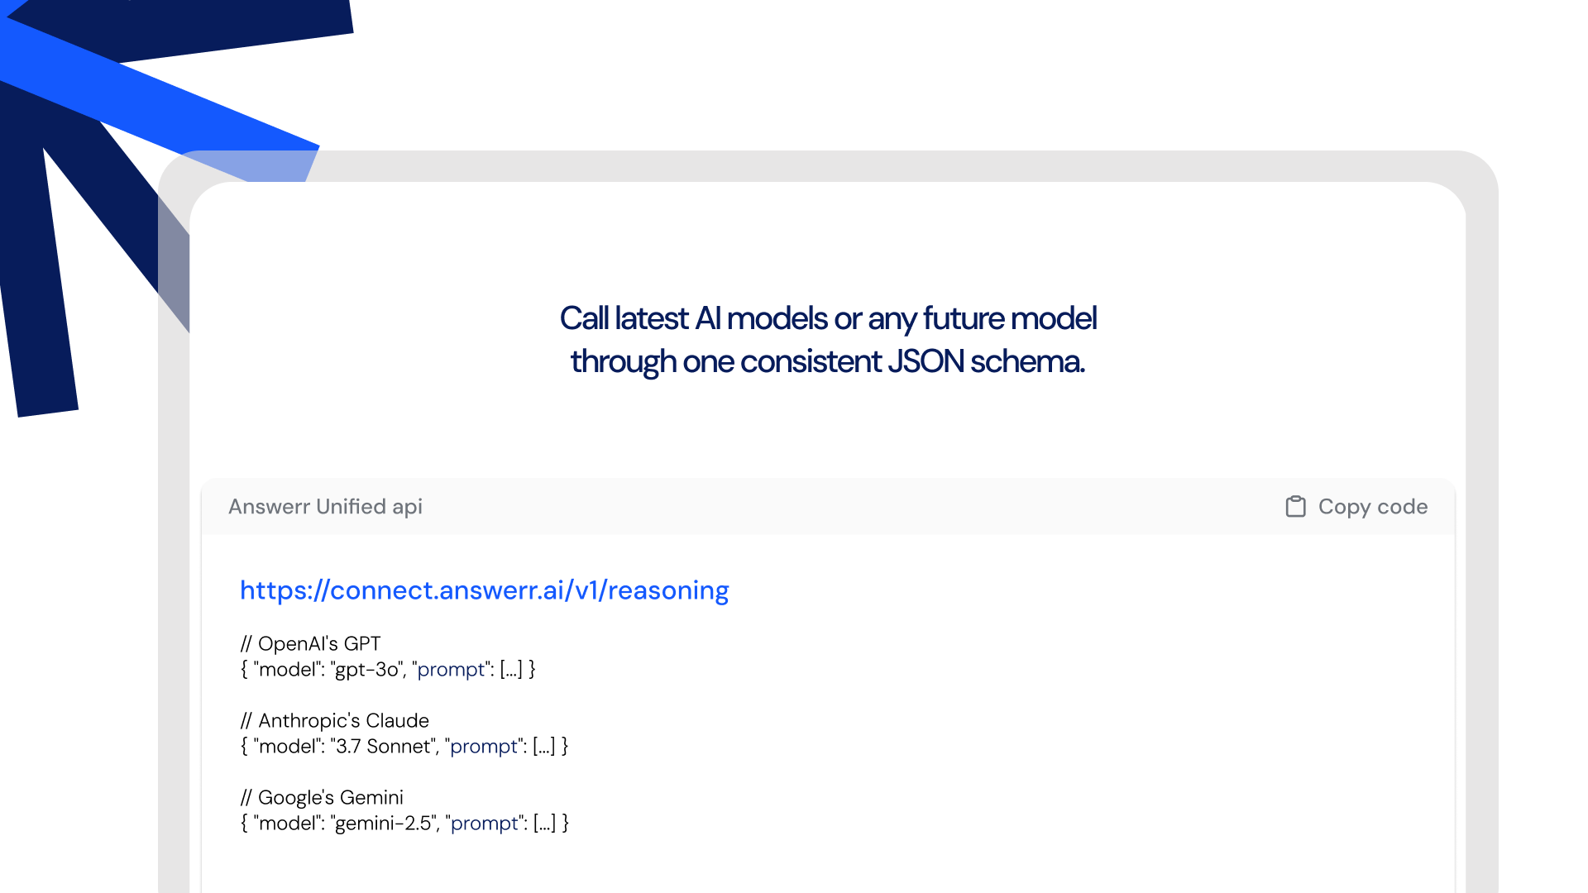This screenshot has height=893, width=1588.
Task: Click the "3.7 Sonnet" model value
Action: [x=384, y=746]
